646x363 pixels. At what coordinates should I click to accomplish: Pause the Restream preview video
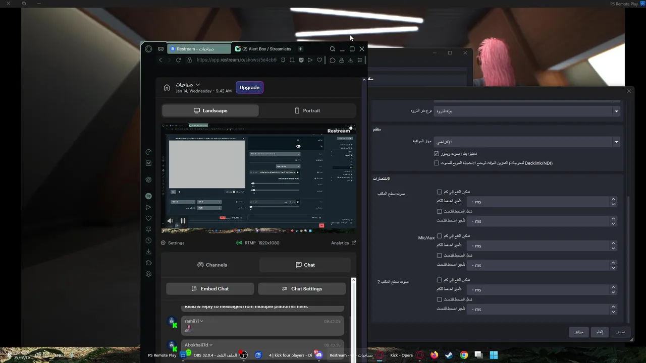point(183,221)
